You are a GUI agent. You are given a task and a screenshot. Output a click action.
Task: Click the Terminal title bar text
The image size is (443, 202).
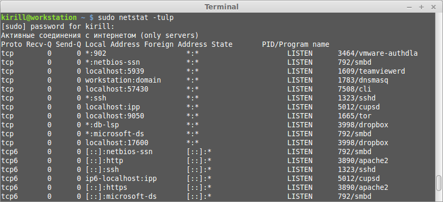pyautogui.click(x=221, y=7)
